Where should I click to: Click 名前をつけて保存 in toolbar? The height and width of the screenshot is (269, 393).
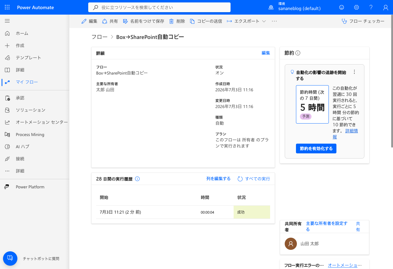144,21
